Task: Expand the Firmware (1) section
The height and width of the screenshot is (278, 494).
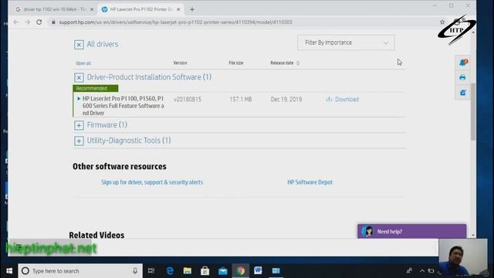Action: coord(79,125)
